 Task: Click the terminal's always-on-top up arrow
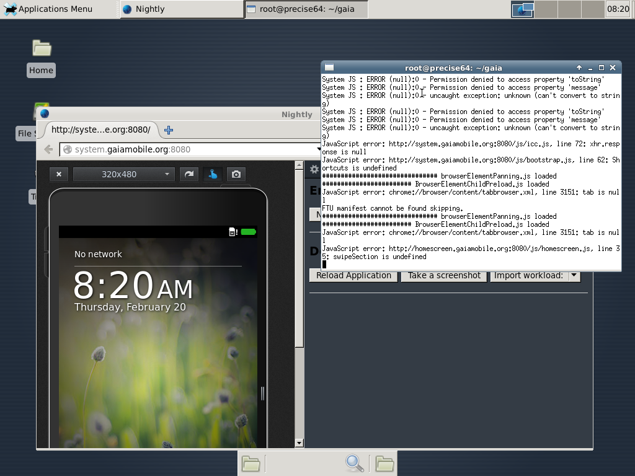[579, 68]
